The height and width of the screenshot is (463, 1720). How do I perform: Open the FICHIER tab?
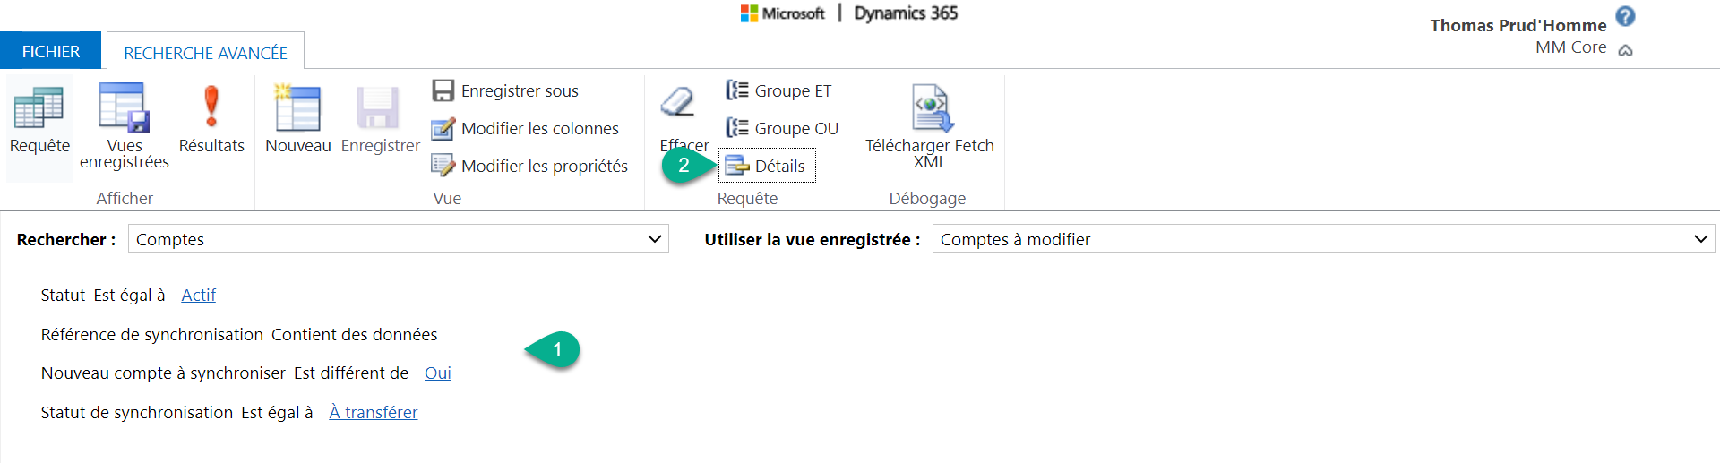coord(51,51)
